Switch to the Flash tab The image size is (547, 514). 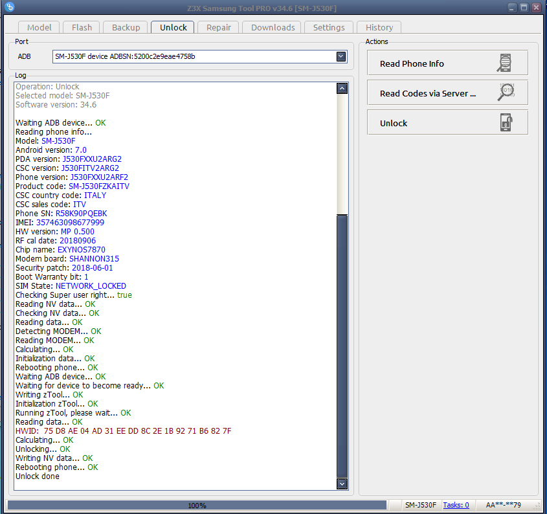[82, 27]
